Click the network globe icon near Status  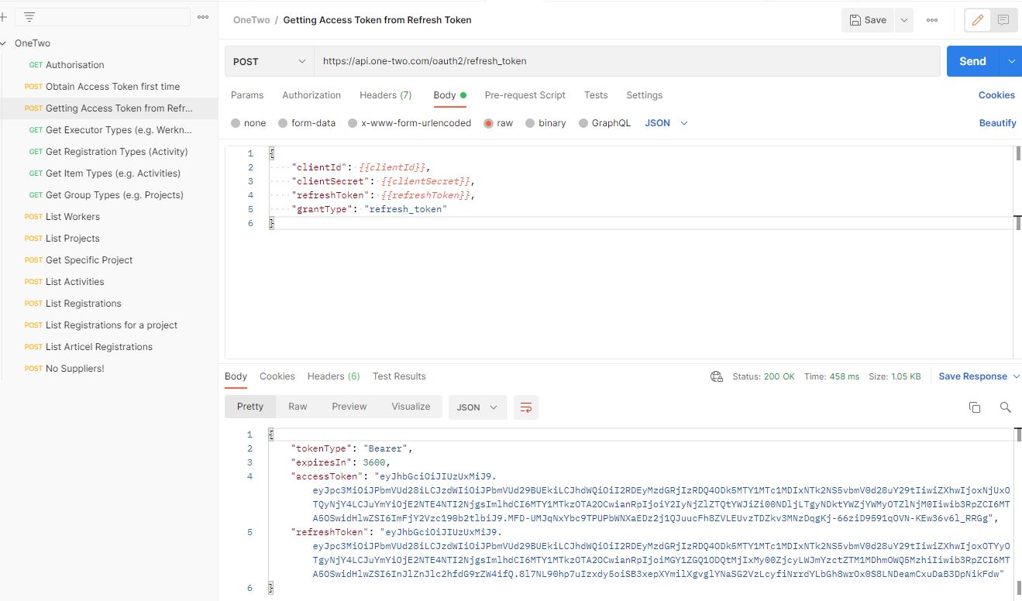coord(717,376)
